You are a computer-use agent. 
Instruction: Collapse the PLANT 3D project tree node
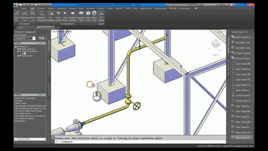15,47
